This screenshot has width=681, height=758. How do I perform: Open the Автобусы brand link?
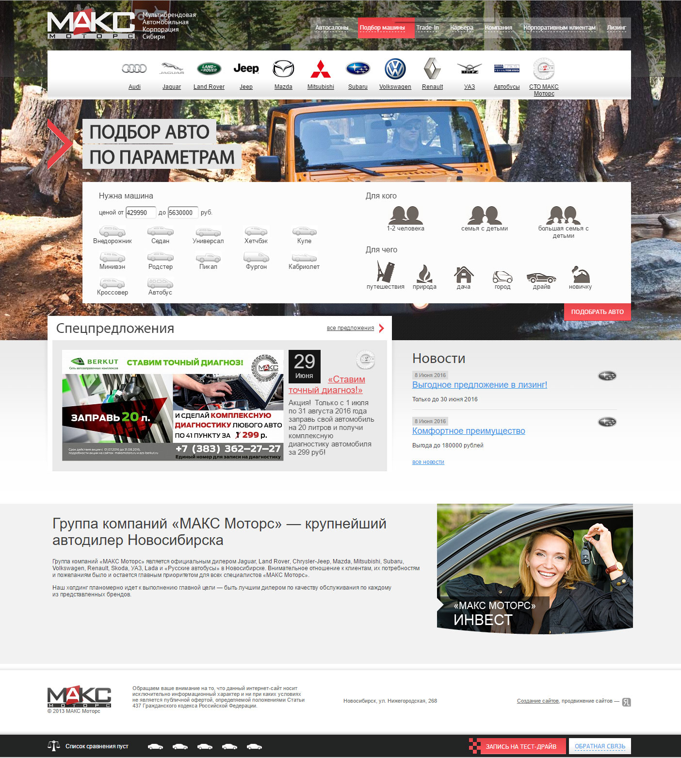pyautogui.click(x=507, y=87)
